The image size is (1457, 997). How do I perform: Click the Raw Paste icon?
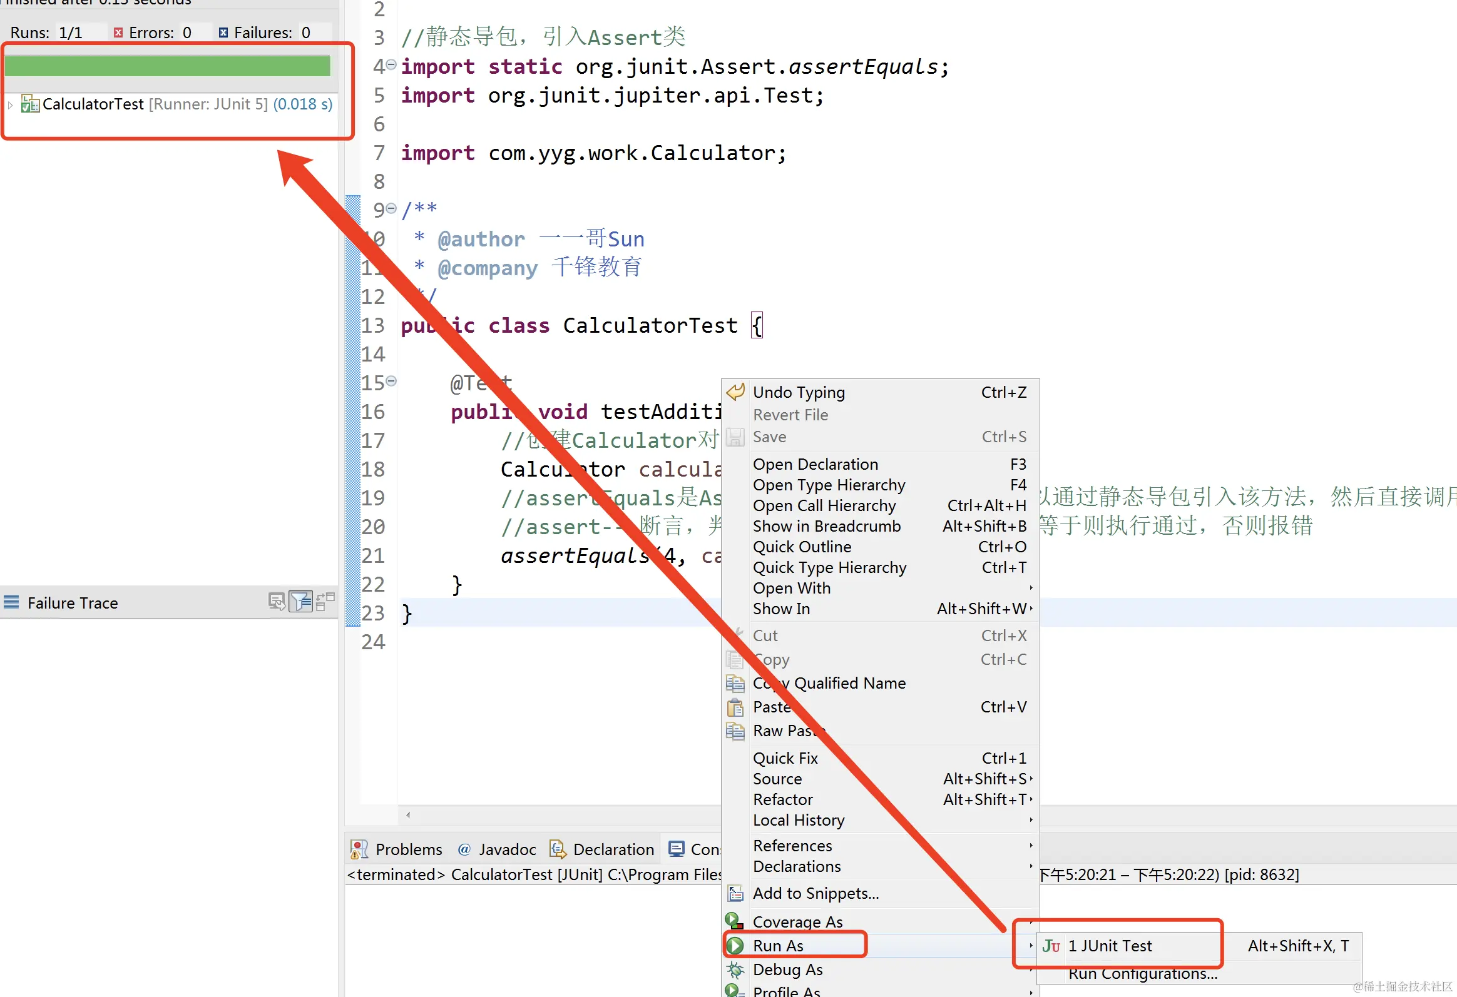click(735, 731)
